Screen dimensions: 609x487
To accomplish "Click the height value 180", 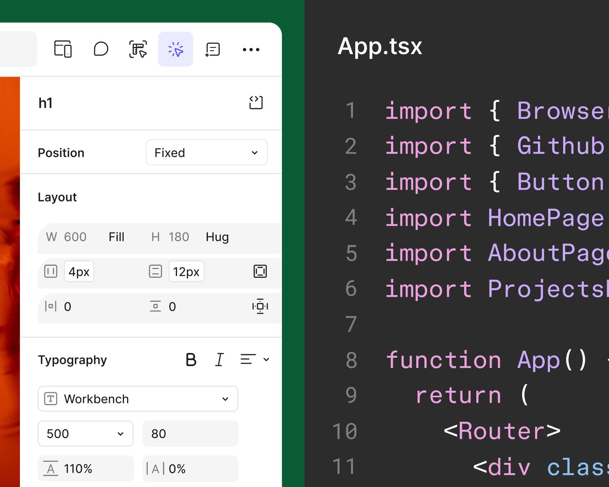I will (179, 237).
